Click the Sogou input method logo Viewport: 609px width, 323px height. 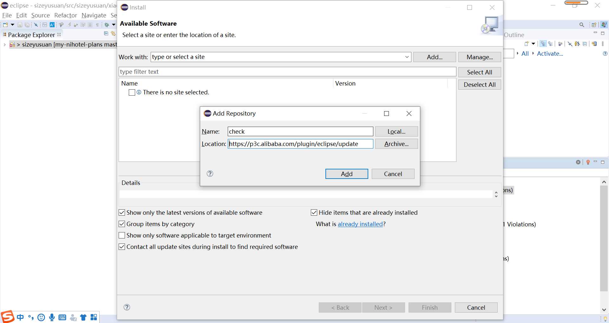[7, 317]
